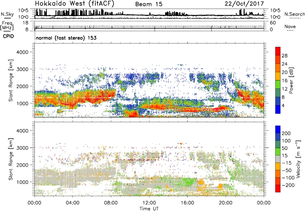The height and width of the screenshot is (211, 305).
Task: Select the 16 dB power scale value
Action: 284,81
